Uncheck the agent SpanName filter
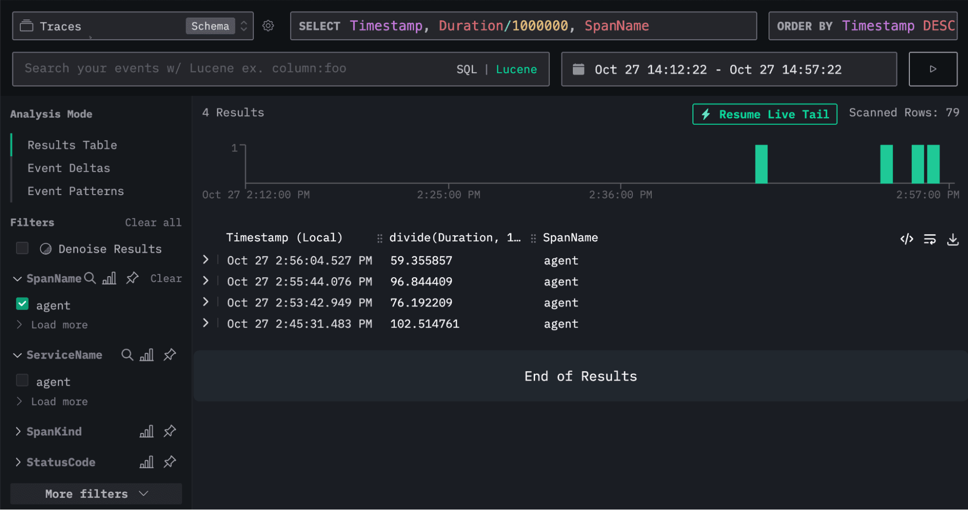 click(x=22, y=304)
